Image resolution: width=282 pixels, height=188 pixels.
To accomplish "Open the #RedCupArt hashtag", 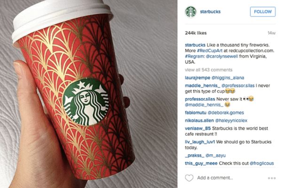I will pyautogui.click(x=210, y=51).
